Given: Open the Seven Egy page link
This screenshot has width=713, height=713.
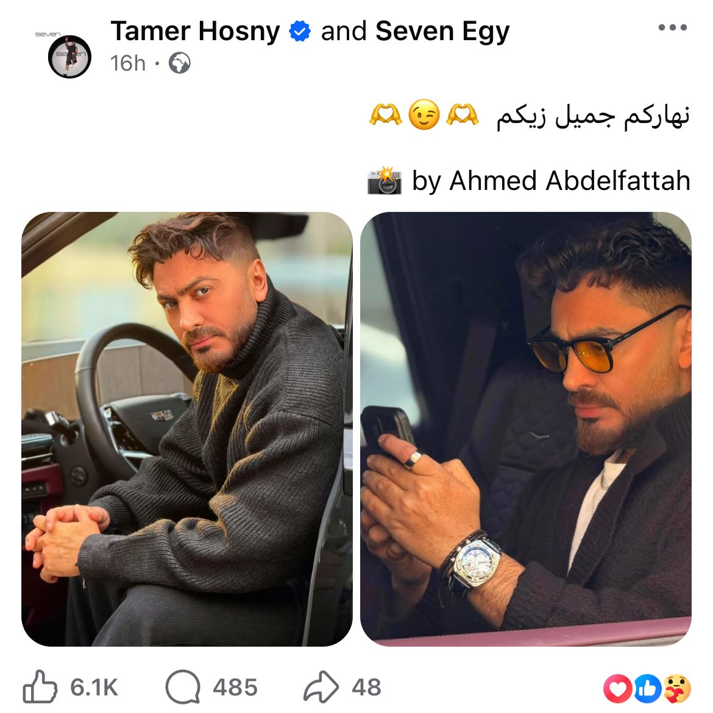Looking at the screenshot, I should [442, 32].
